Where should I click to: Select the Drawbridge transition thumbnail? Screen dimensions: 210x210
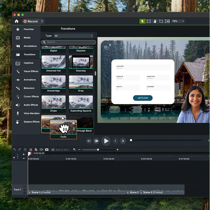[x=53, y=82]
